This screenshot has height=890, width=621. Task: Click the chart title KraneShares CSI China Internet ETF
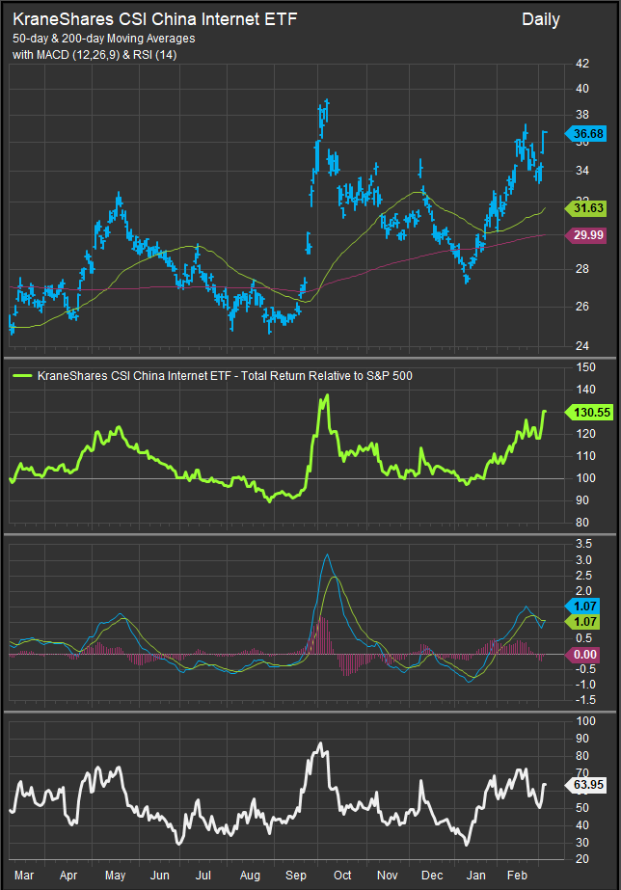click(155, 19)
